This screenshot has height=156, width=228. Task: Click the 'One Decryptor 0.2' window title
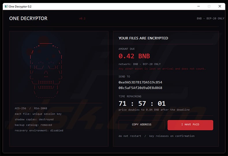(x=20, y=7)
